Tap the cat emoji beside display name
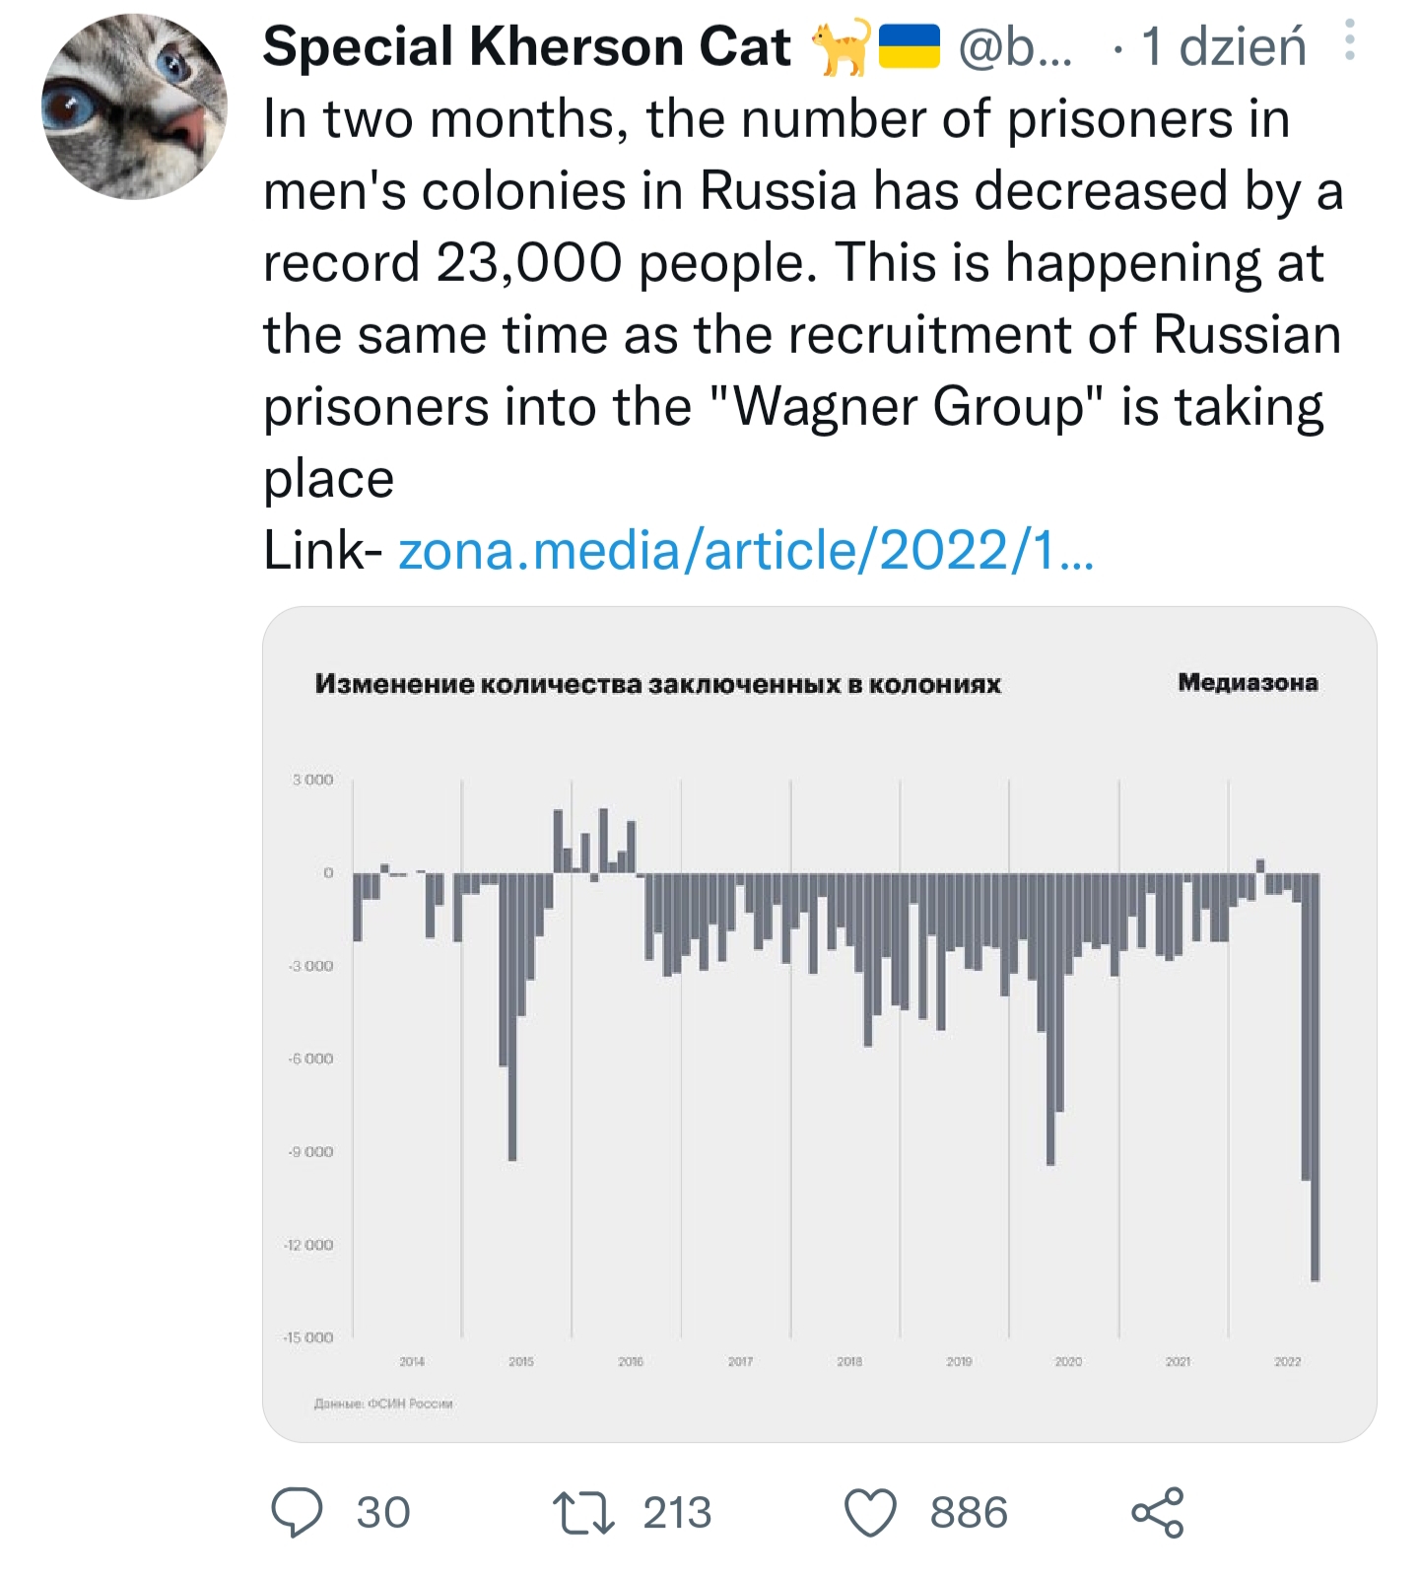Image resolution: width=1419 pixels, height=1574 pixels. 841,46
